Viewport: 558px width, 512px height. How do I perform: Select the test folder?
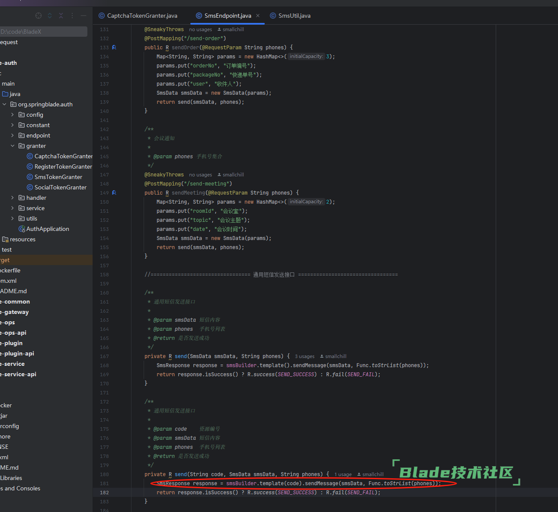click(6, 250)
